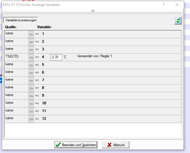Click the help question mark in title bar
The height and width of the screenshot is (153, 190).
coord(164,5)
